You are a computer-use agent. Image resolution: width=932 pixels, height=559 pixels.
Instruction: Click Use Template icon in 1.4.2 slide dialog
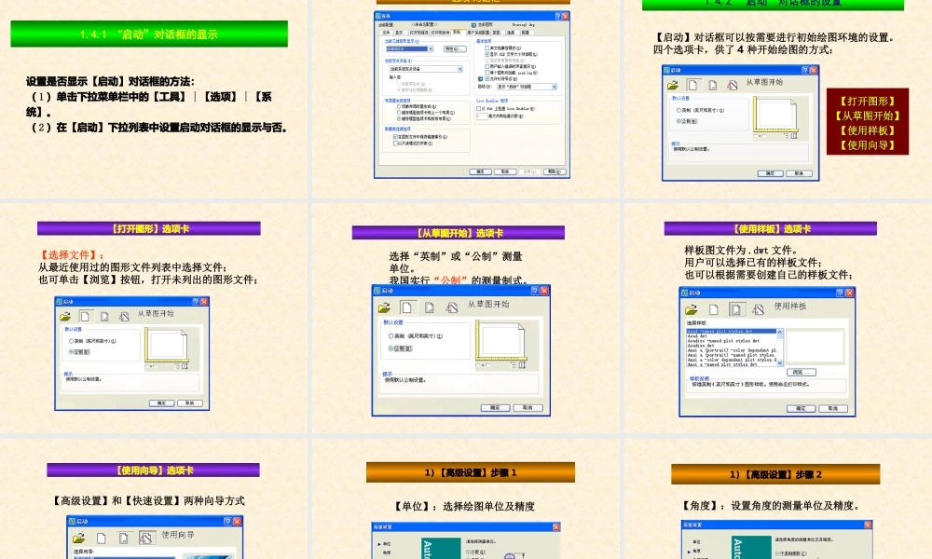coord(713,85)
